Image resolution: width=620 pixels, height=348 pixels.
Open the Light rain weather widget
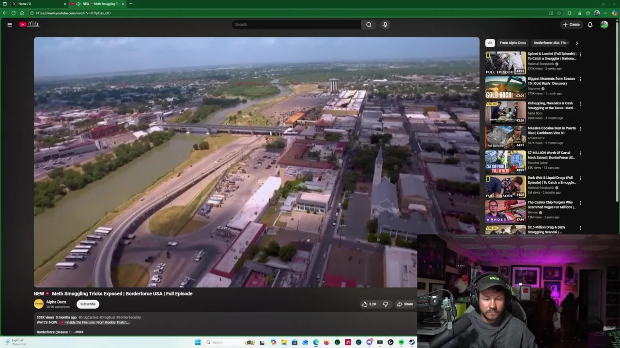click(15, 342)
